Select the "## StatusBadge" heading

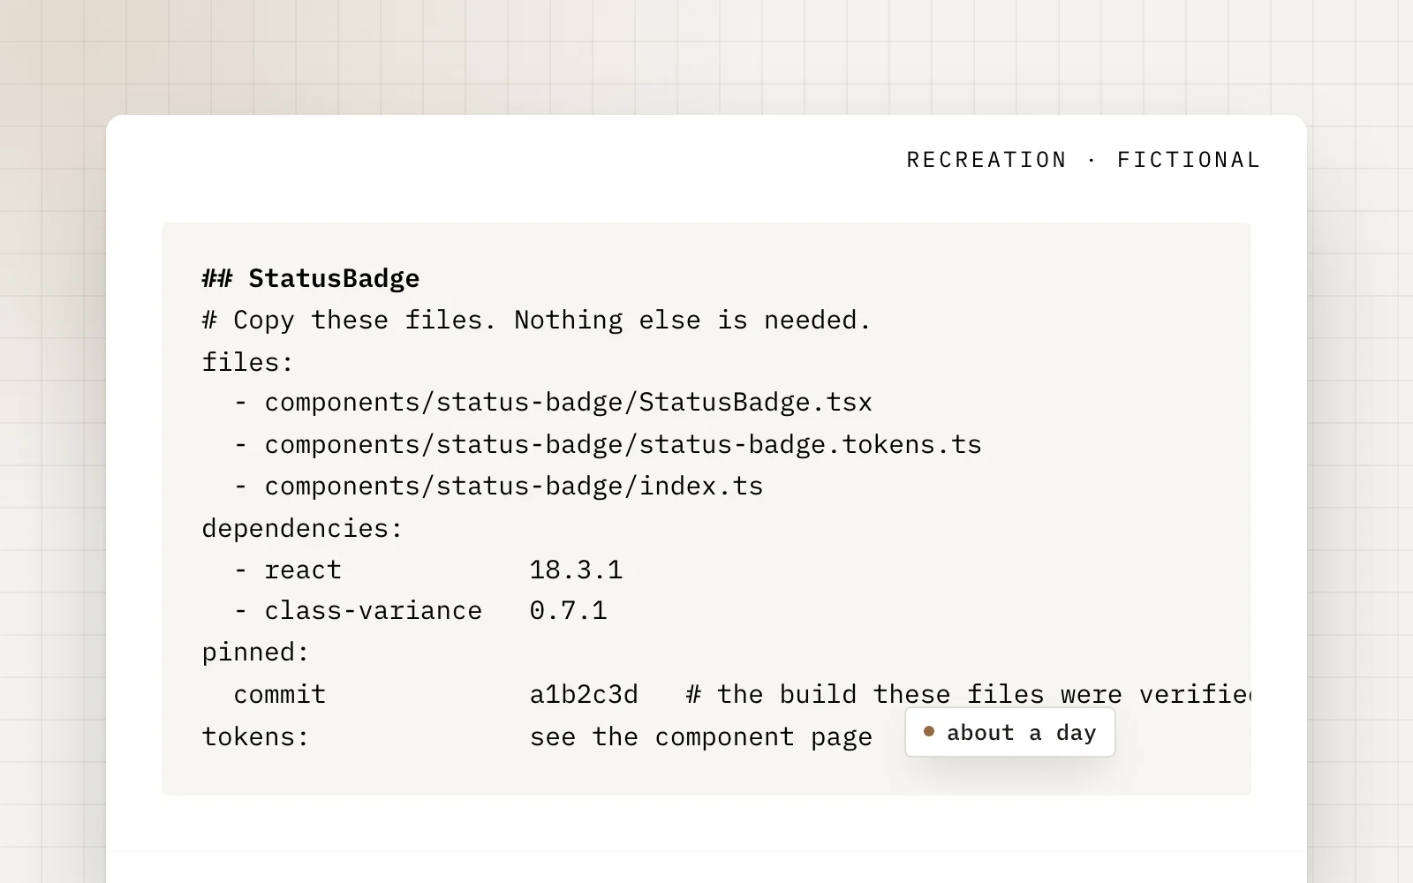coord(311,278)
